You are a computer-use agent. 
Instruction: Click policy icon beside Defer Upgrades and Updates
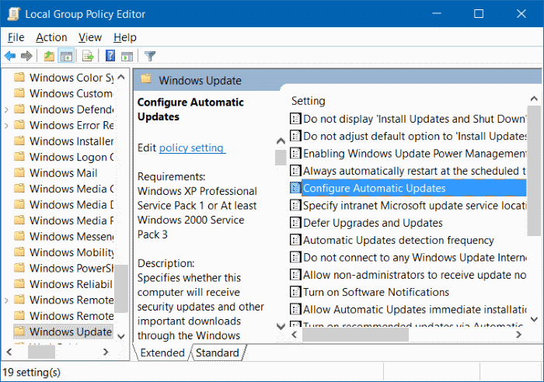(x=295, y=223)
